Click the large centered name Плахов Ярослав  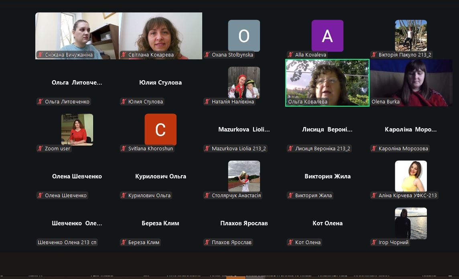pos(244,223)
